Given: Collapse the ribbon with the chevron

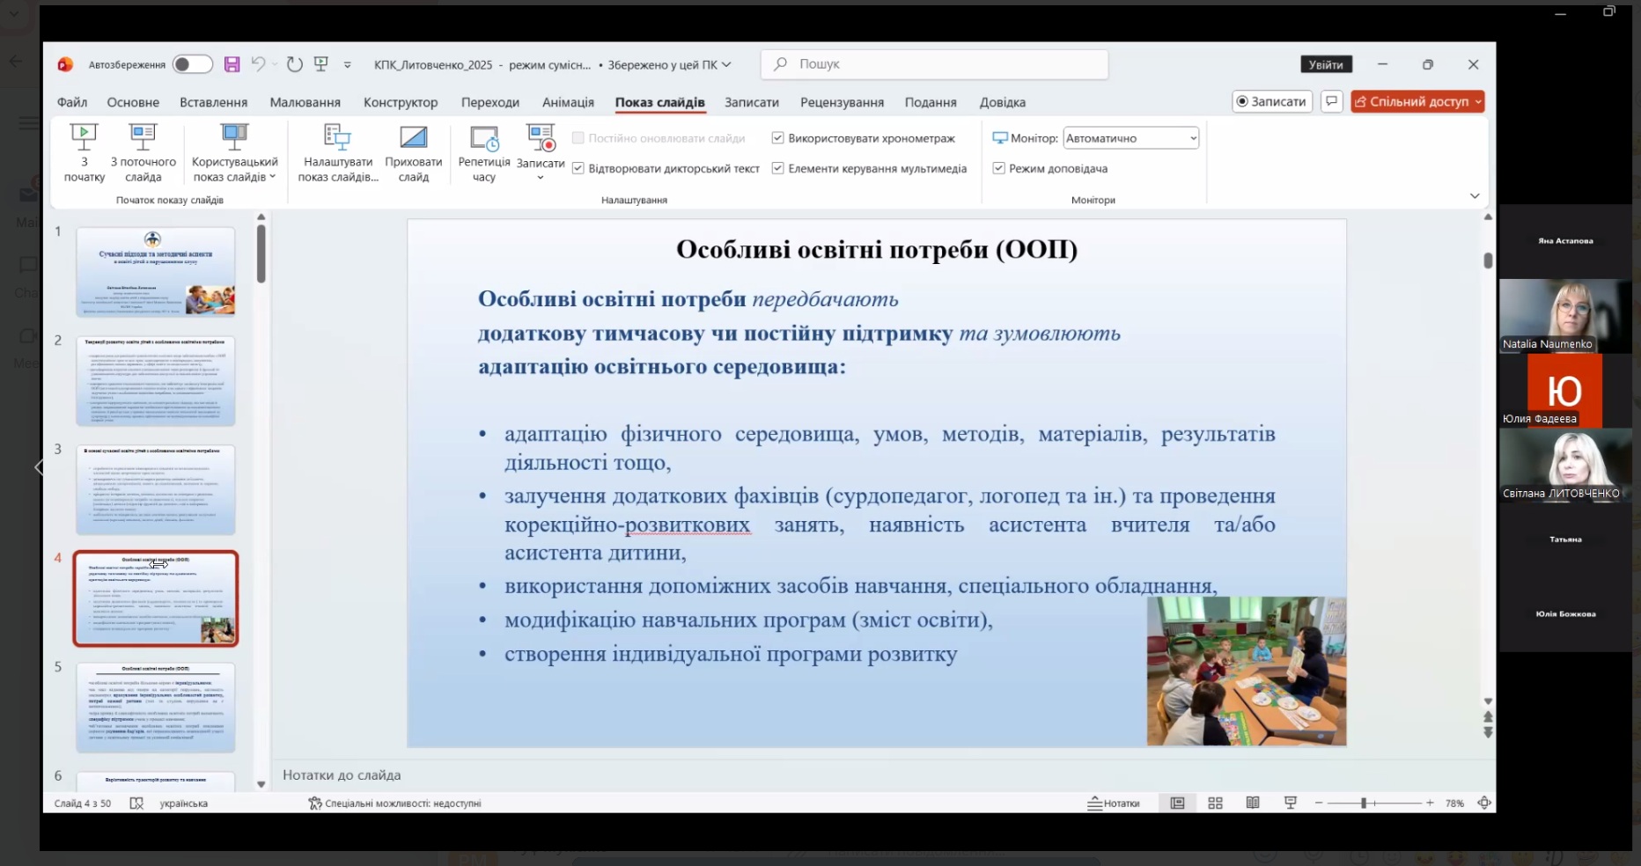Looking at the screenshot, I should 1475,195.
